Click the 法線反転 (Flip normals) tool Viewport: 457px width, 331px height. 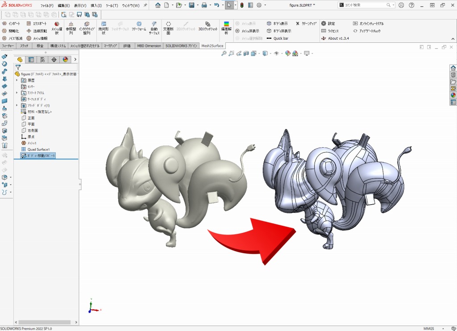point(37,31)
